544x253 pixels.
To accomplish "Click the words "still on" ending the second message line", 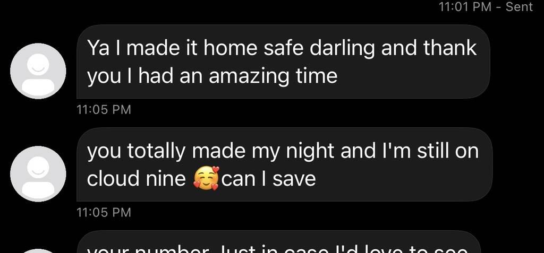I will pyautogui.click(x=448, y=151).
